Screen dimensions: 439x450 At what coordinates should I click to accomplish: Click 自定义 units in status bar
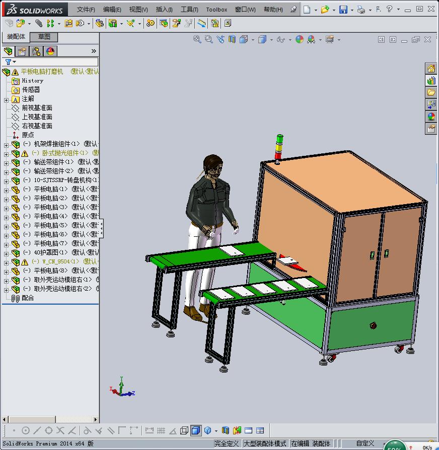click(365, 443)
